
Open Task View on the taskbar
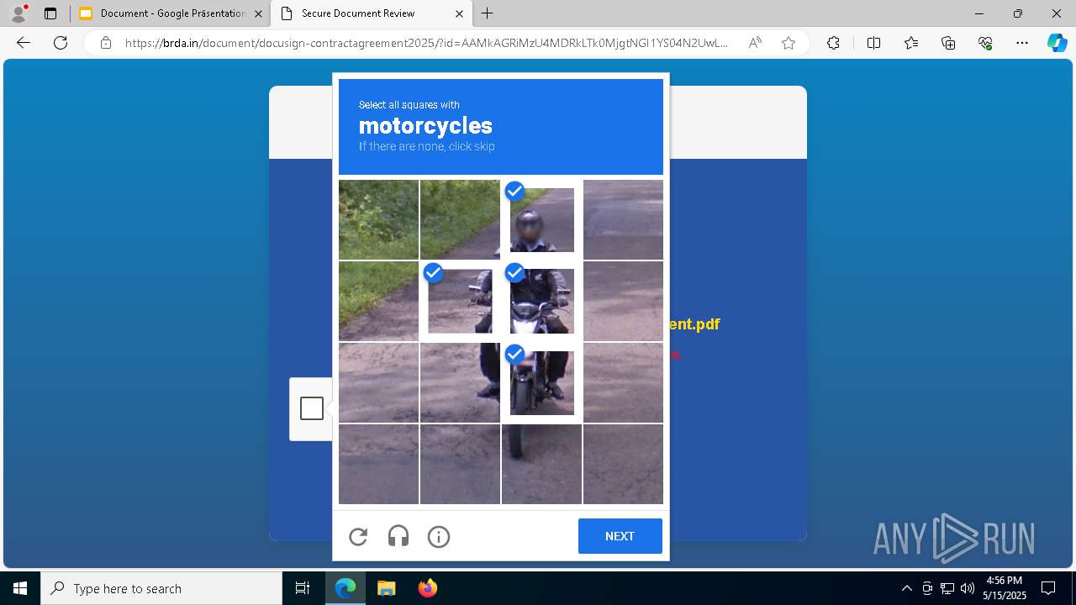coord(303,588)
